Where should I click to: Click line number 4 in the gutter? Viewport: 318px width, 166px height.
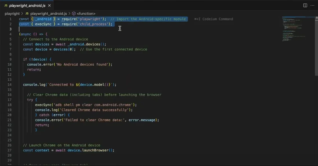(10, 34)
